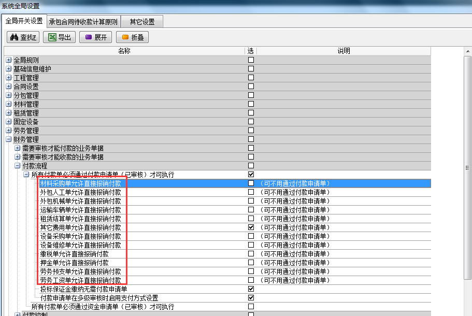
Task: Collapse the 付款流程 tree node
Action: tap(17, 165)
